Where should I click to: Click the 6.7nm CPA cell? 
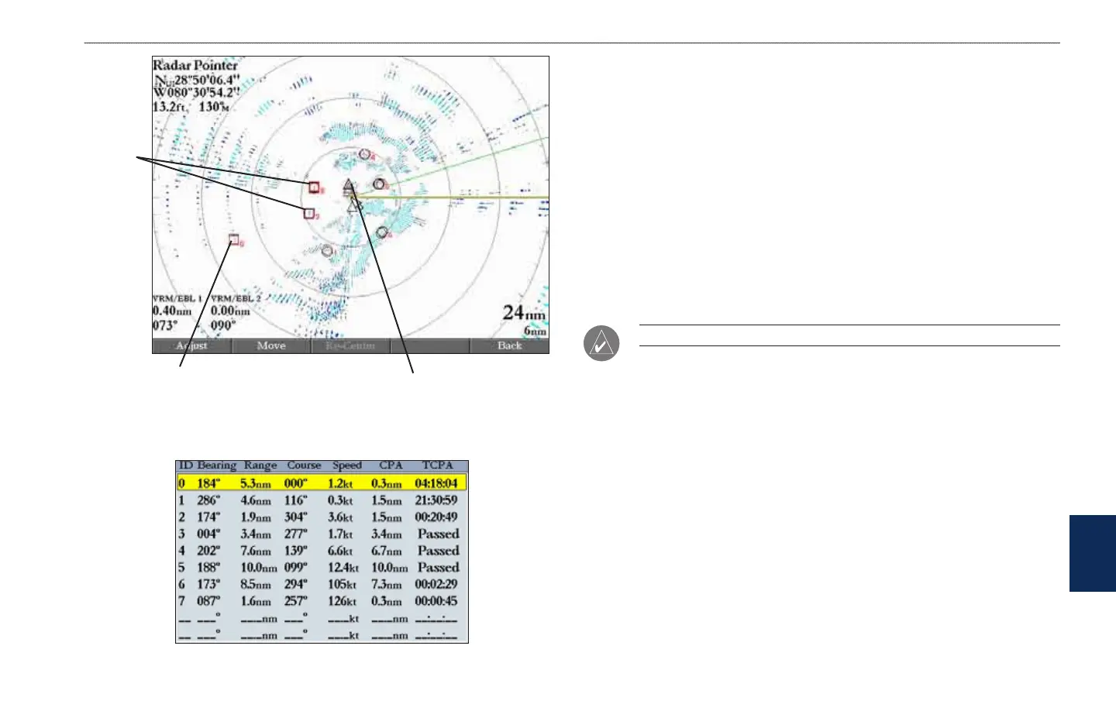pyautogui.click(x=387, y=551)
